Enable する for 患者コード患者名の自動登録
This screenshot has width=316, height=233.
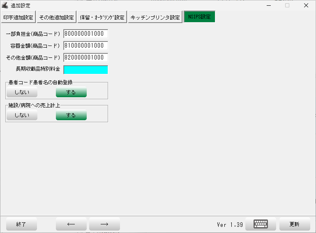[71, 92]
